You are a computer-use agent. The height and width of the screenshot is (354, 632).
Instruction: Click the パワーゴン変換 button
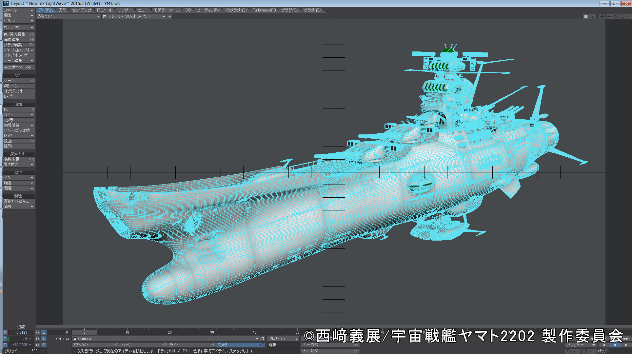click(x=19, y=130)
